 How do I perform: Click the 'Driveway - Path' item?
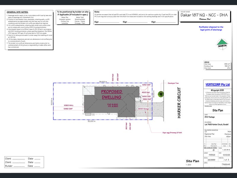pos(80,23)
